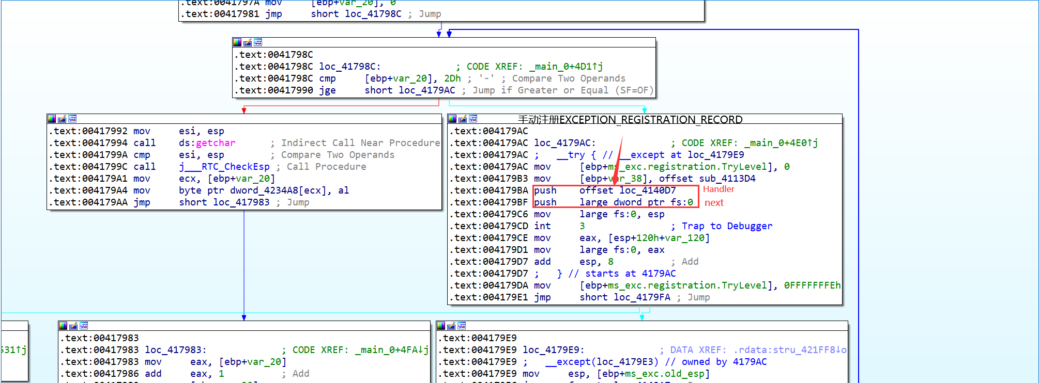Click handler offset loc_4140D7
This screenshot has height=383, width=1039.
click(648, 190)
